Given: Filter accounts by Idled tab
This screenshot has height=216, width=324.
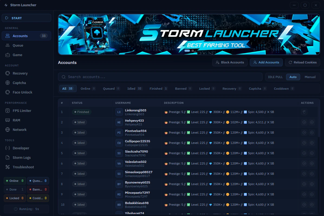Looking at the screenshot, I should 135,88.
